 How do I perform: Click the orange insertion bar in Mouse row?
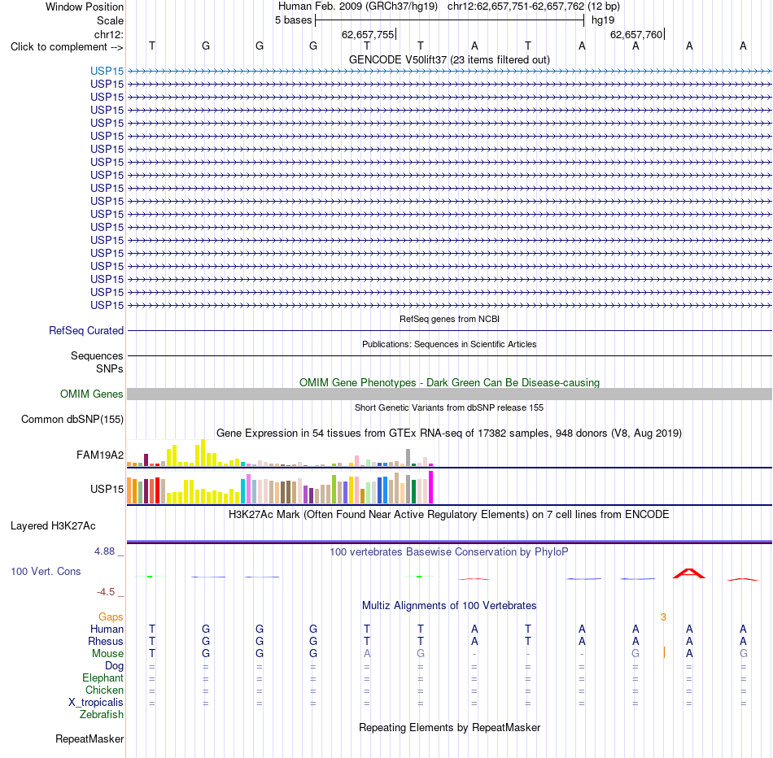coord(664,652)
